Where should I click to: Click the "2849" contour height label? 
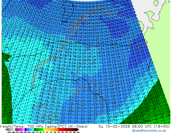(x=147, y=121)
